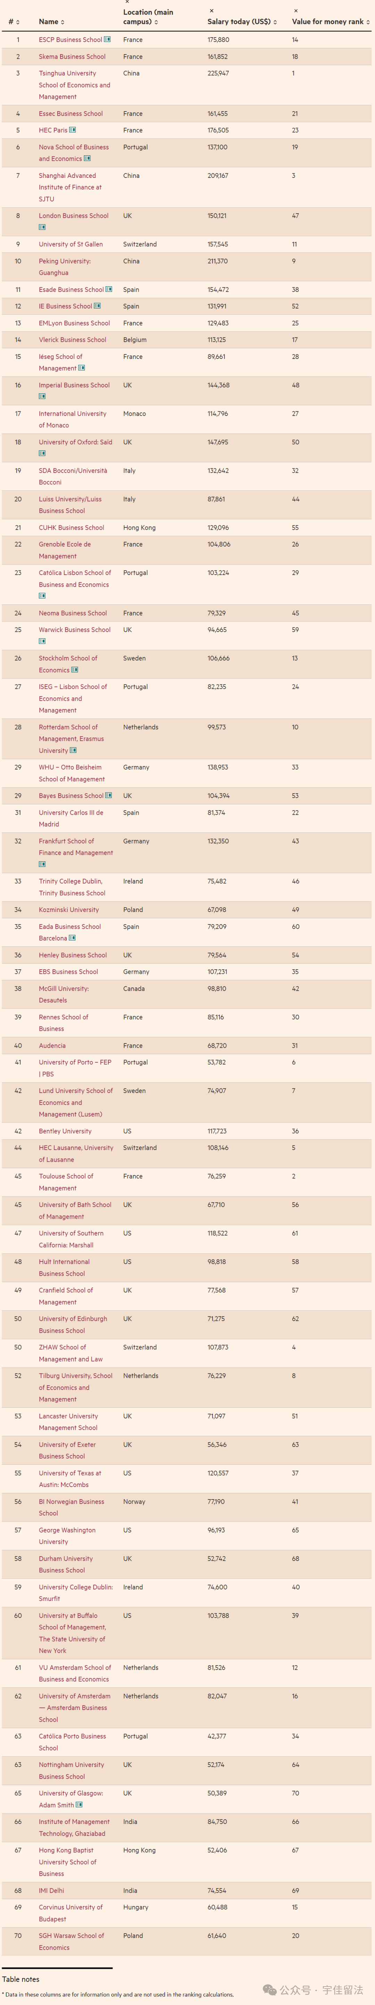375x2005 pixels.
Task: Remove the Value for money rank column
Action: pos(295,11)
